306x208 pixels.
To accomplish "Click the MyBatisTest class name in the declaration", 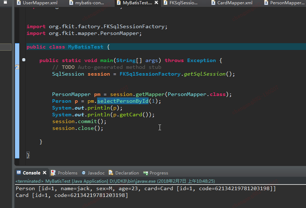I will pyautogui.click(x=85, y=47).
